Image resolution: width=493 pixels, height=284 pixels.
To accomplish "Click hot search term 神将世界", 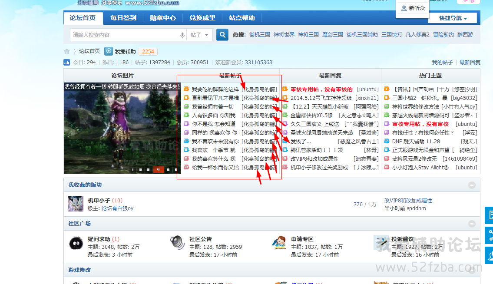I will (284, 35).
